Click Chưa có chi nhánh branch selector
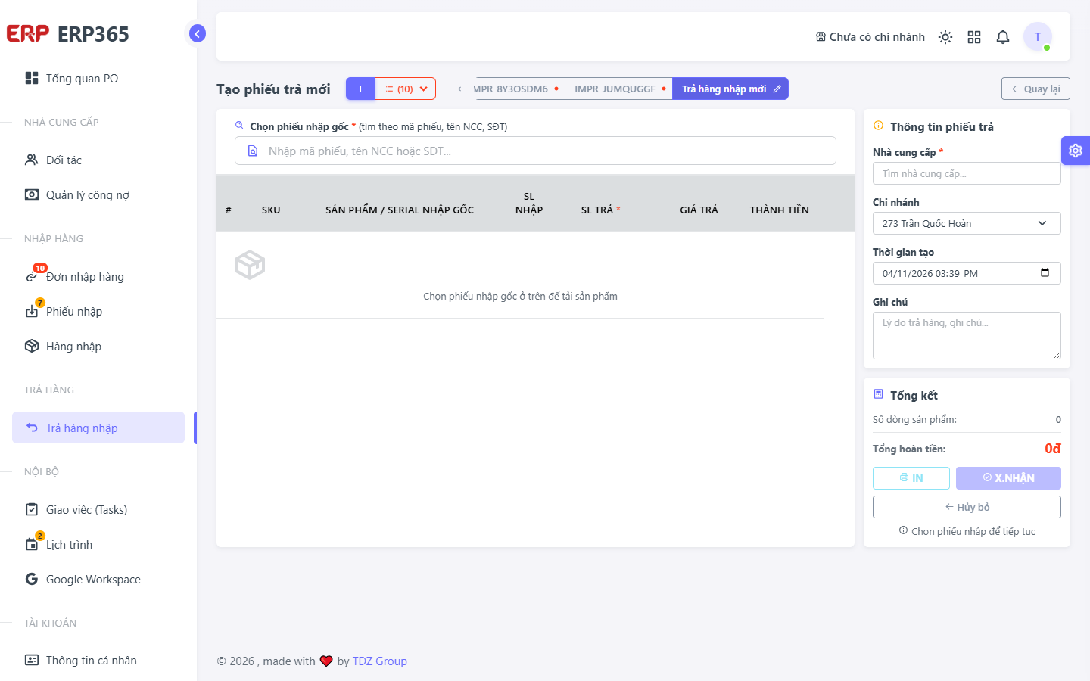 click(x=870, y=36)
